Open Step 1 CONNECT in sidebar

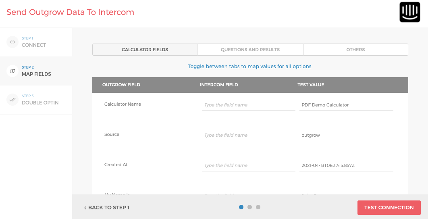[36, 42]
